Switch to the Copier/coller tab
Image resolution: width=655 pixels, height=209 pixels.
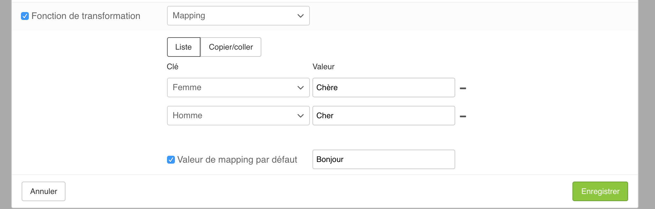[231, 47]
